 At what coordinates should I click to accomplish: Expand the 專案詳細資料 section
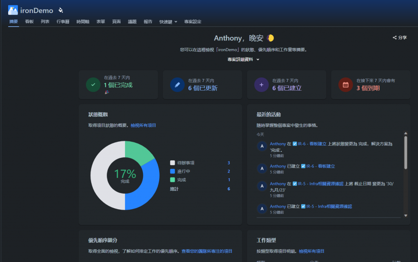(x=243, y=60)
